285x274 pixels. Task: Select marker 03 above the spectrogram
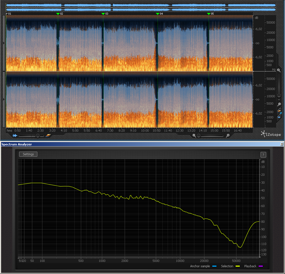pyautogui.click(x=103, y=14)
